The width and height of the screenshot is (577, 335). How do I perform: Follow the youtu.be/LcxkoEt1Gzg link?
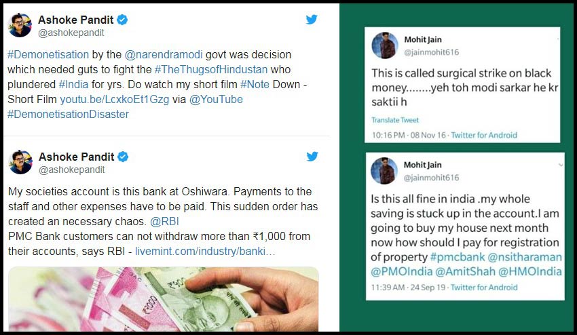pyautogui.click(x=115, y=99)
